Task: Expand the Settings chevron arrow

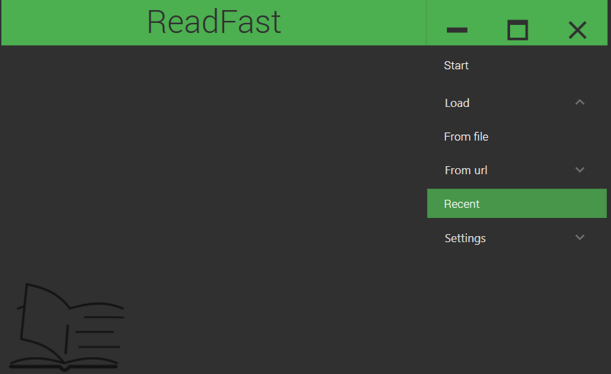Action: 580,237
